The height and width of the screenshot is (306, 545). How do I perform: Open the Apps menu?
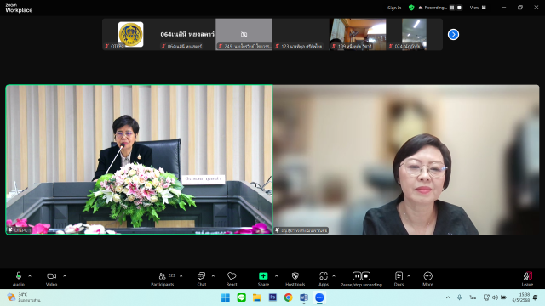click(x=324, y=279)
